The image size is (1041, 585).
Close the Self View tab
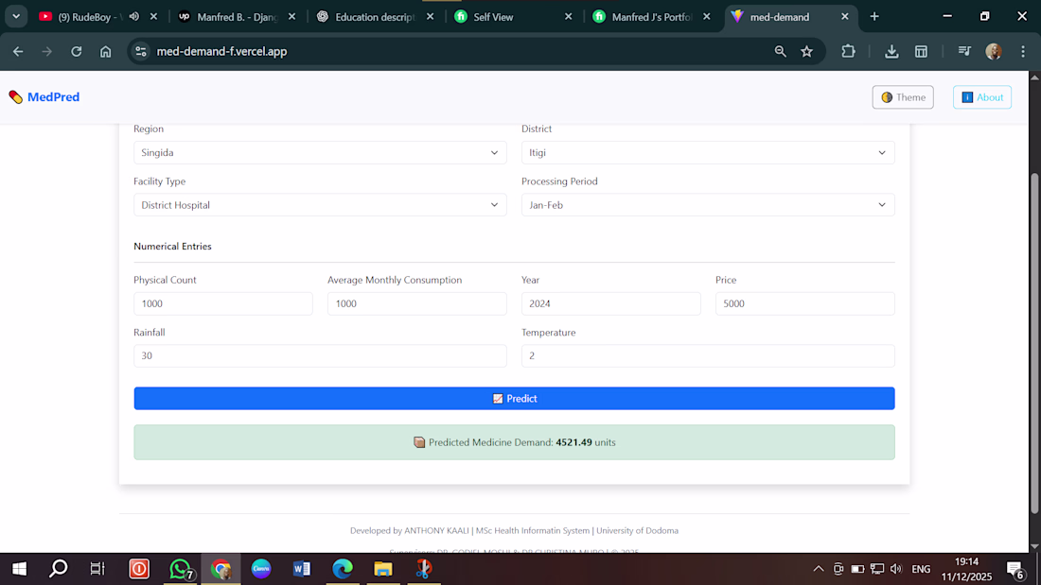(x=569, y=17)
